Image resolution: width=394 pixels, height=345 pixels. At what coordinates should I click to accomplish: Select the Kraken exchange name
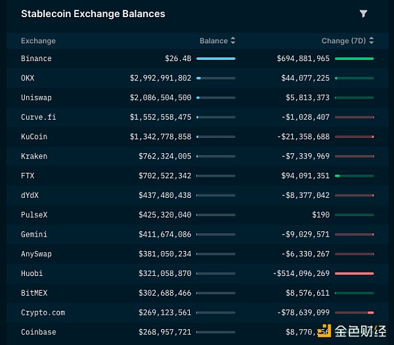34,156
